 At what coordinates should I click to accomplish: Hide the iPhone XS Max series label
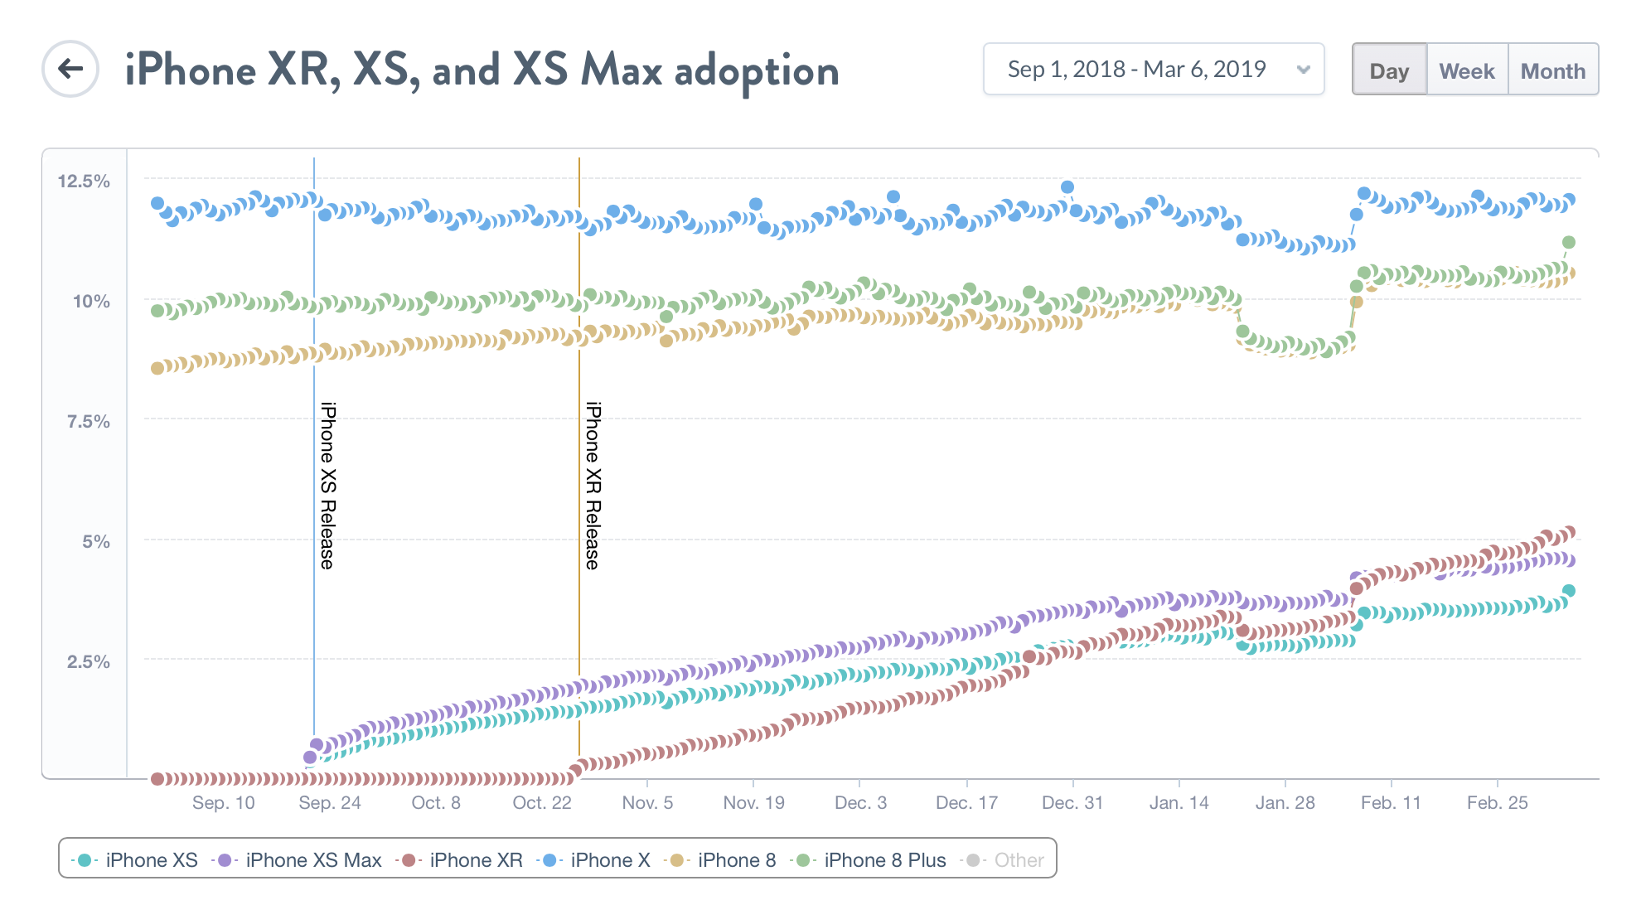[313, 860]
